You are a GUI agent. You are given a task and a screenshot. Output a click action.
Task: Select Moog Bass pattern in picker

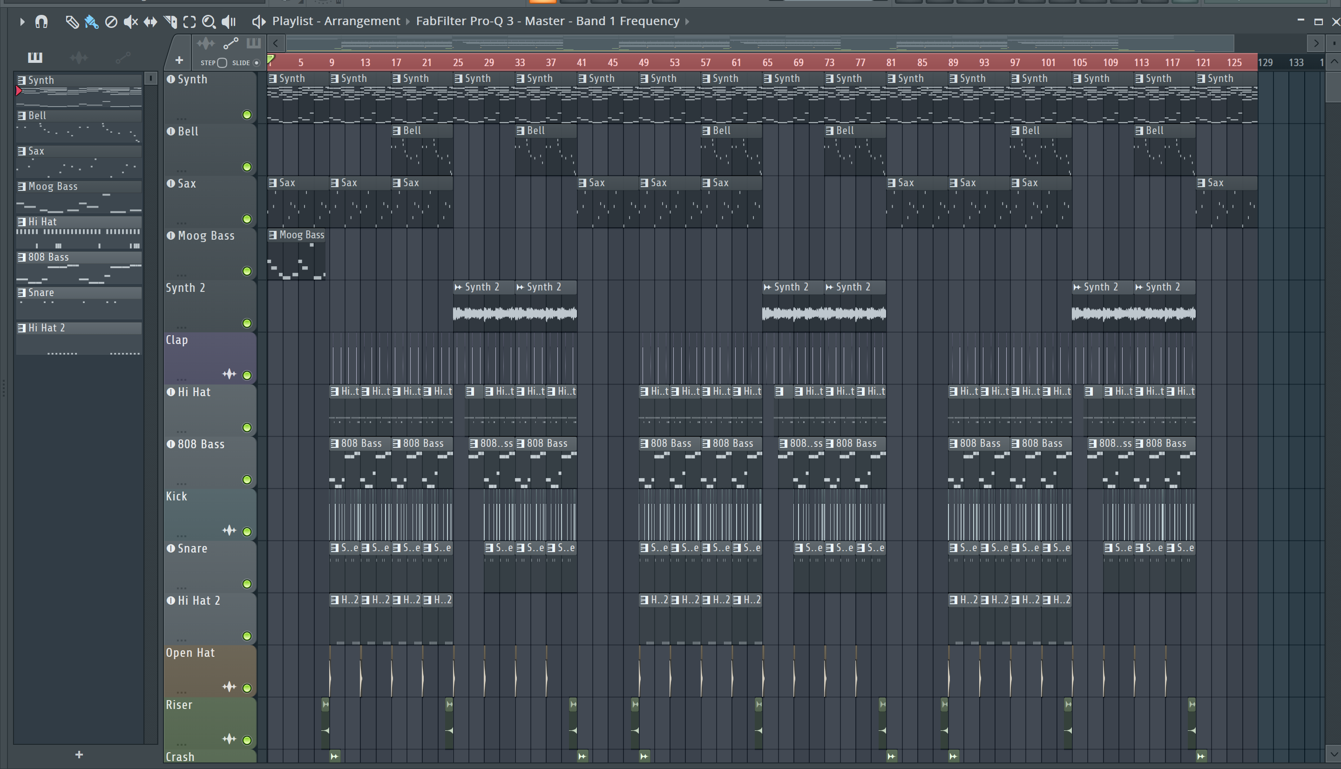click(79, 197)
